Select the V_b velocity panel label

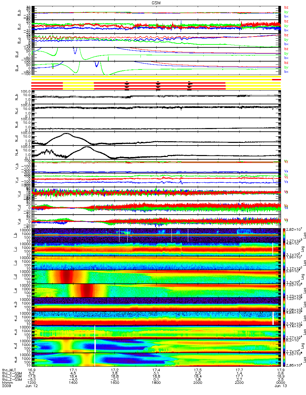pyautogui.click(x=17, y=167)
